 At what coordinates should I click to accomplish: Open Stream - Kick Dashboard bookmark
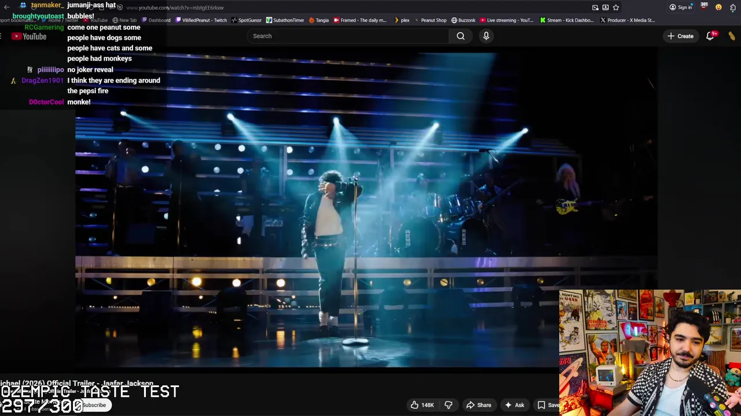pos(567,20)
